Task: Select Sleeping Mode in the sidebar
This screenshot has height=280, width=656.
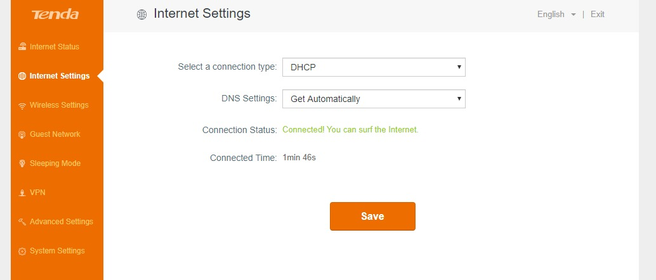Action: (55, 163)
